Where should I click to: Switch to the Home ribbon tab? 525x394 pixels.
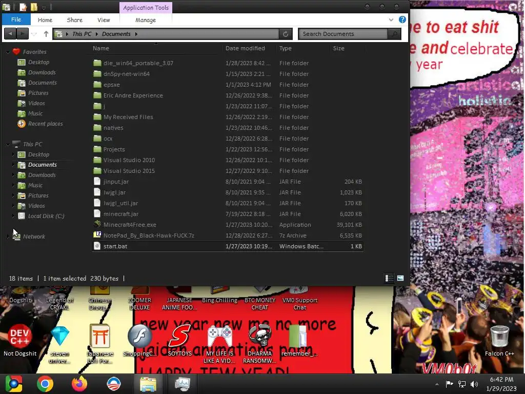pos(45,20)
